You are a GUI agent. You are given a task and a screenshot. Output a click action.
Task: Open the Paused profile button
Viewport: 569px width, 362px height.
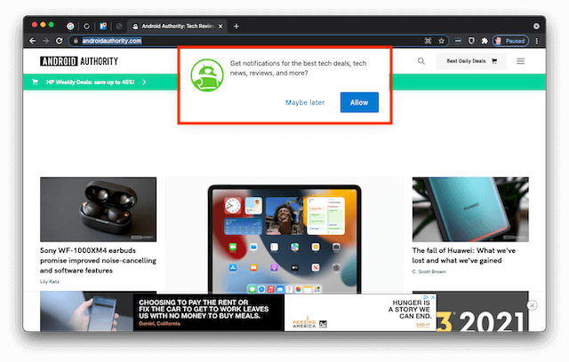pos(510,41)
